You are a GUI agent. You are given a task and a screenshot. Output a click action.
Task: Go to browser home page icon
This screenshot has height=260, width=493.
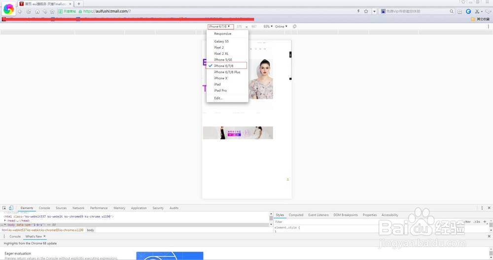[x=37, y=12]
